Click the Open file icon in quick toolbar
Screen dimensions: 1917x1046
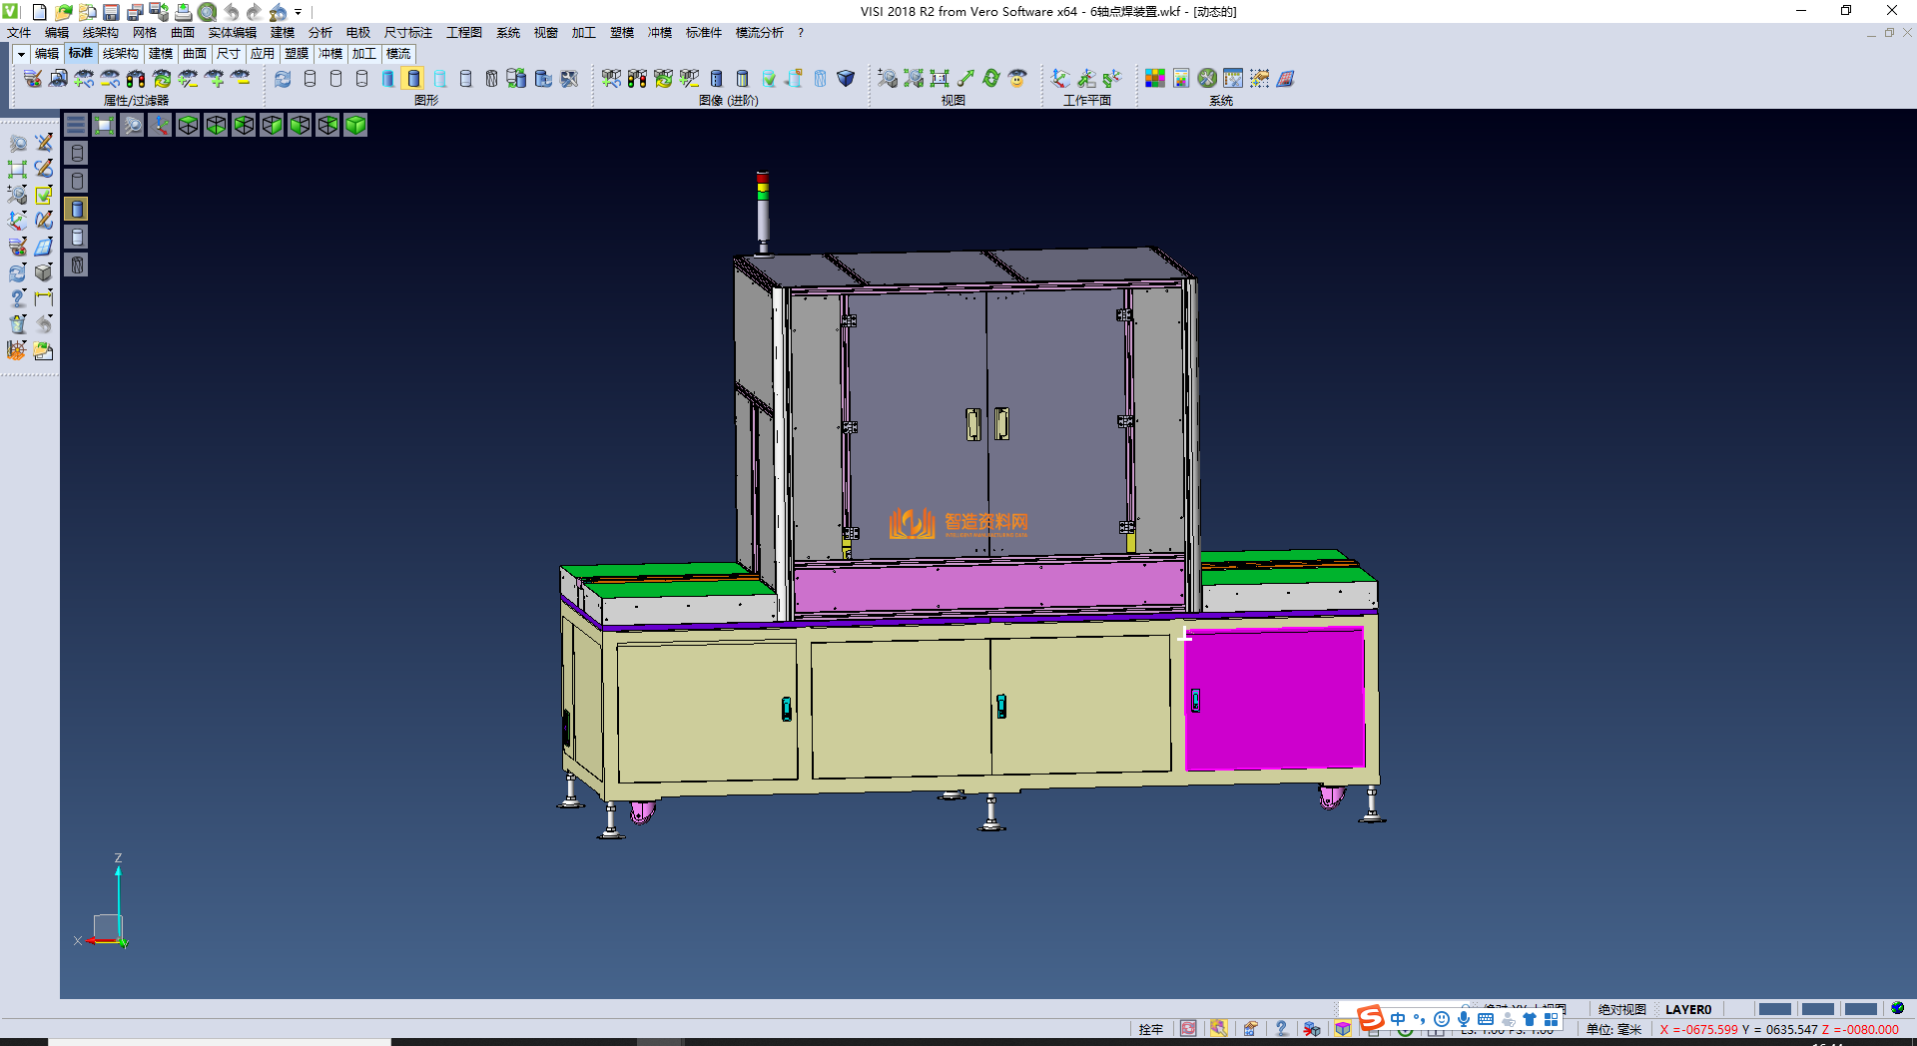(x=63, y=12)
